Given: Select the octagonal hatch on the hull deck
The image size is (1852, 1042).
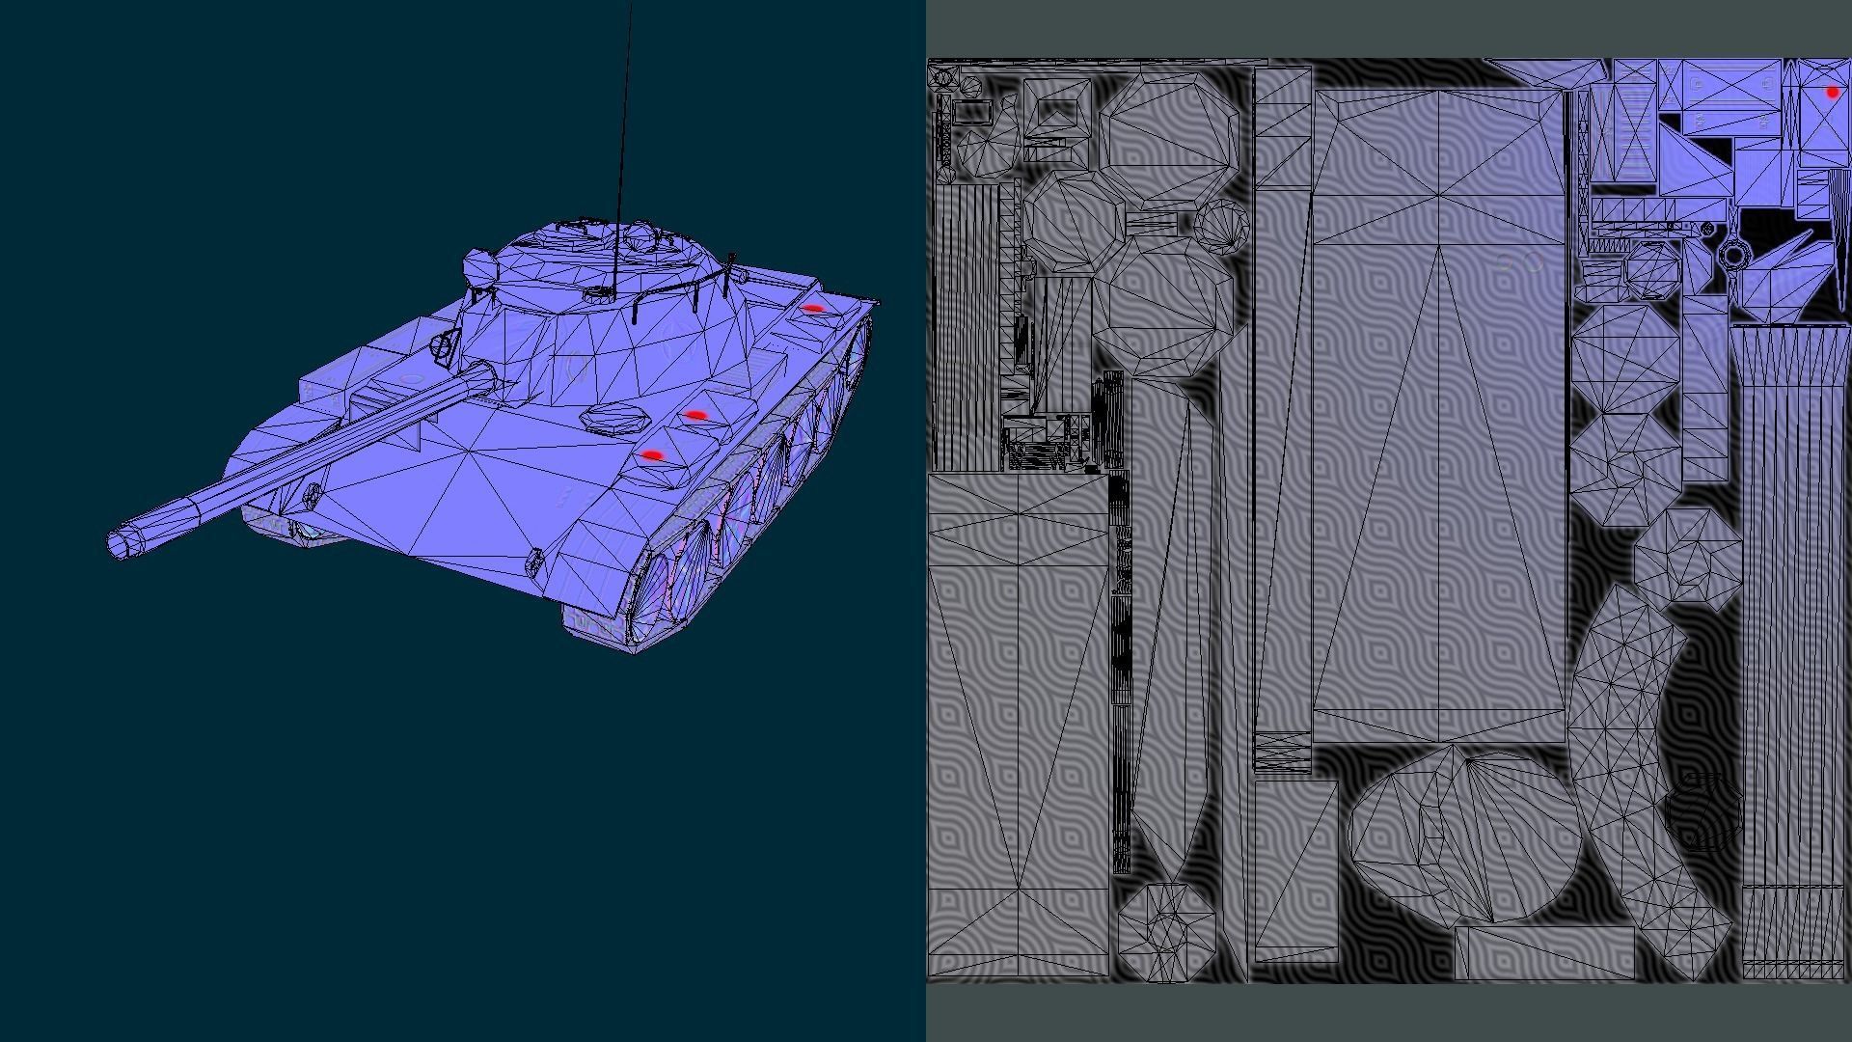Looking at the screenshot, I should pyautogui.click(x=615, y=419).
